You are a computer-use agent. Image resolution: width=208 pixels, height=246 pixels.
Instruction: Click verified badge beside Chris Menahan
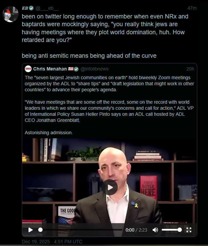[76, 69]
